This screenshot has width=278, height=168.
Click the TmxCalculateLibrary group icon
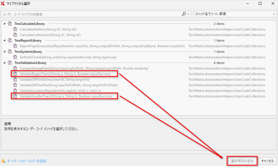pyautogui.click(x=10, y=24)
